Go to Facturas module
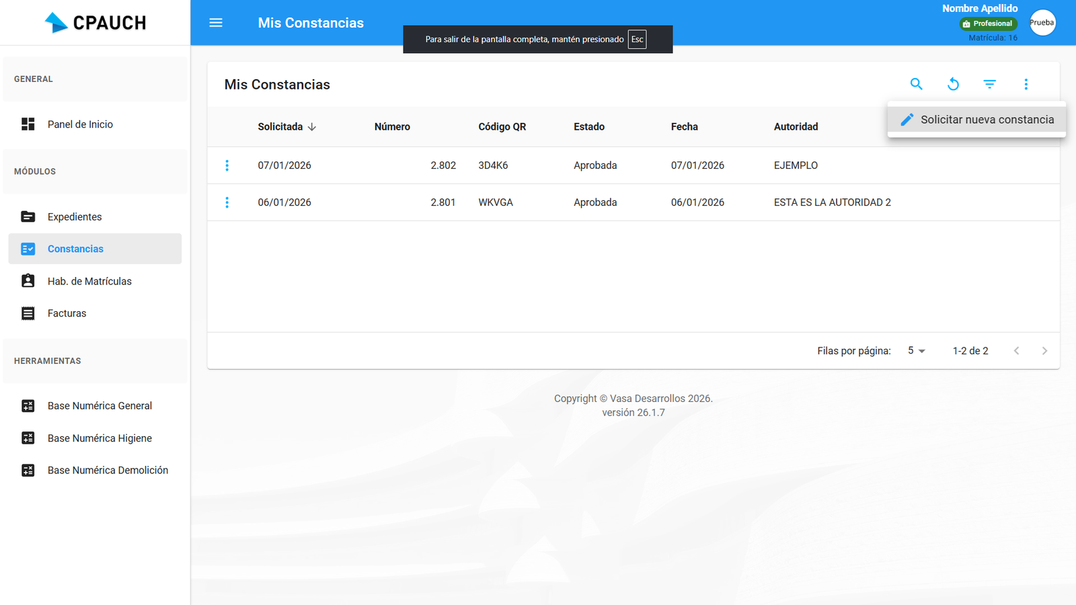 click(67, 313)
